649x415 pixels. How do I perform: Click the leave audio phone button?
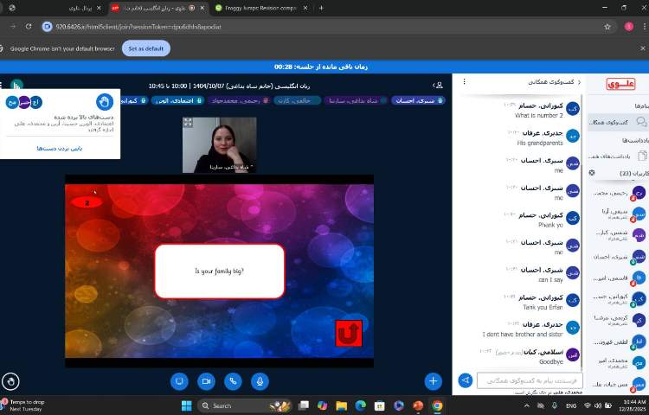pos(233,380)
